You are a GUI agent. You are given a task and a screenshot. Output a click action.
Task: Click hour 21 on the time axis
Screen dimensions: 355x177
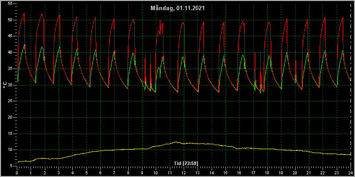pyautogui.click(x=309, y=173)
